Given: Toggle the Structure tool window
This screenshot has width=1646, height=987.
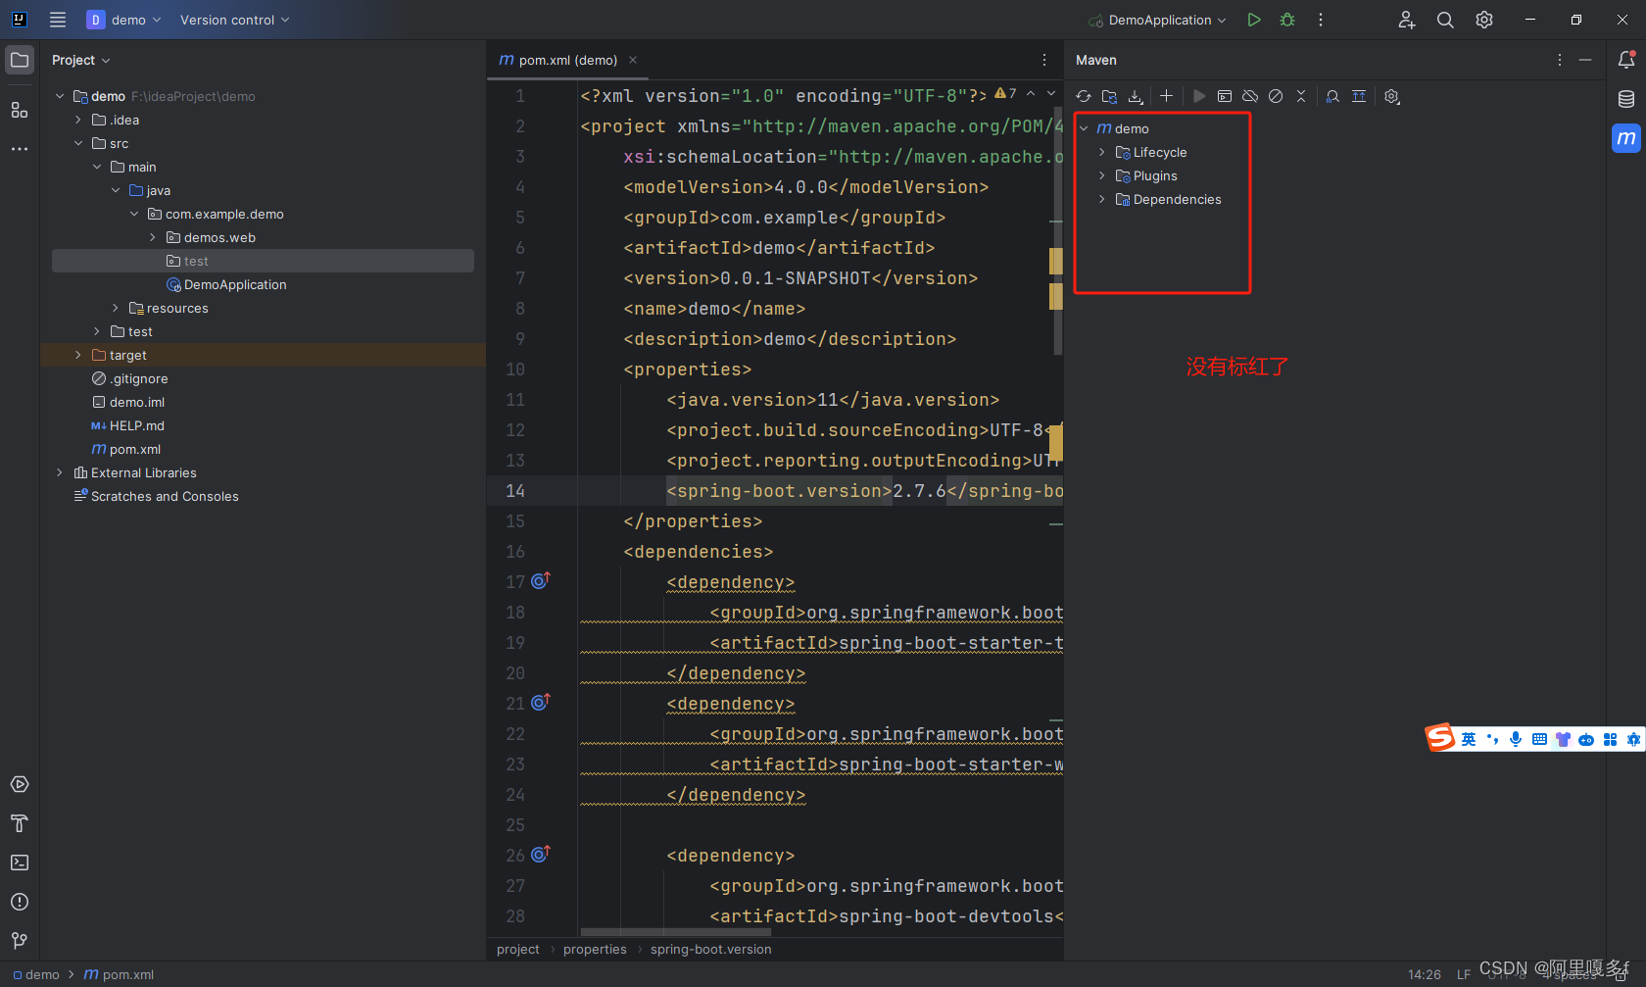Looking at the screenshot, I should (20, 110).
